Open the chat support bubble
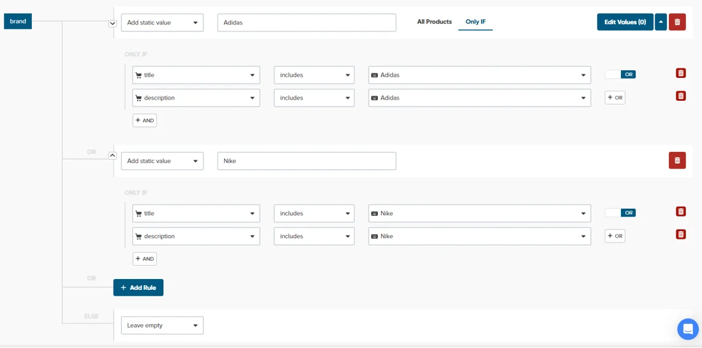Image resolution: width=702 pixels, height=348 pixels. pyautogui.click(x=688, y=329)
